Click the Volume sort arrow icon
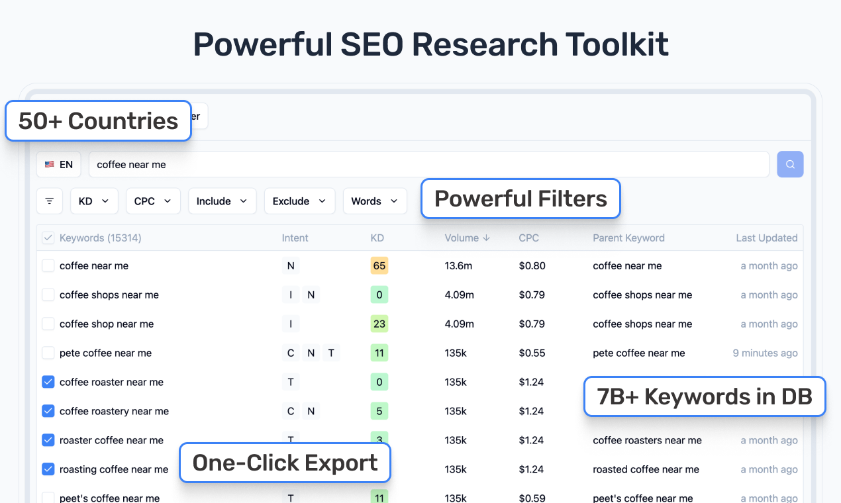The height and width of the screenshot is (503, 841). tap(487, 238)
